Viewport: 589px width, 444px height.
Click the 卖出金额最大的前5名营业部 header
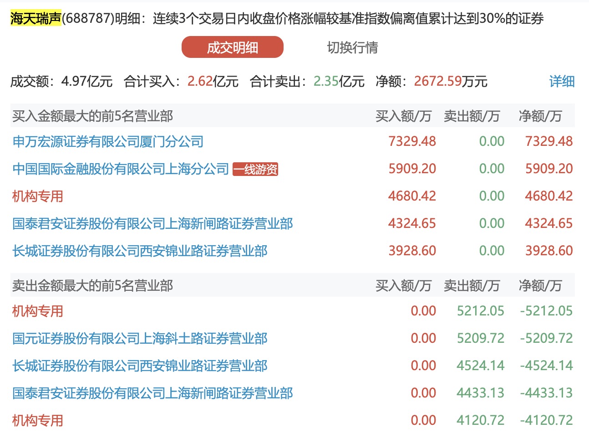[x=92, y=286]
